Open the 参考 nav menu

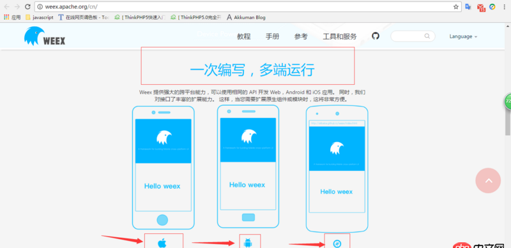pos(301,36)
